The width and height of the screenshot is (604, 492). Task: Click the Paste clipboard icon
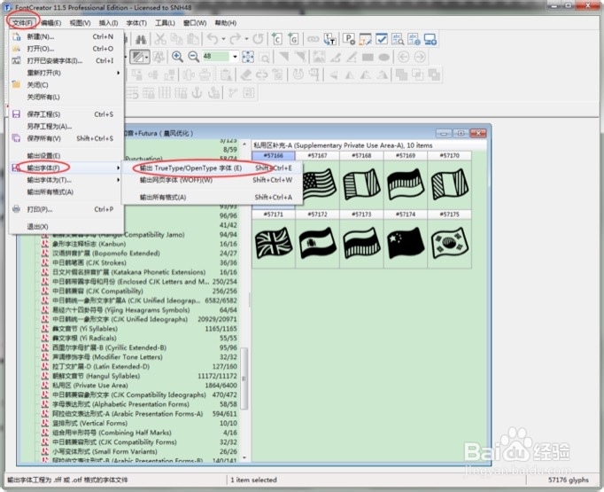193,39
